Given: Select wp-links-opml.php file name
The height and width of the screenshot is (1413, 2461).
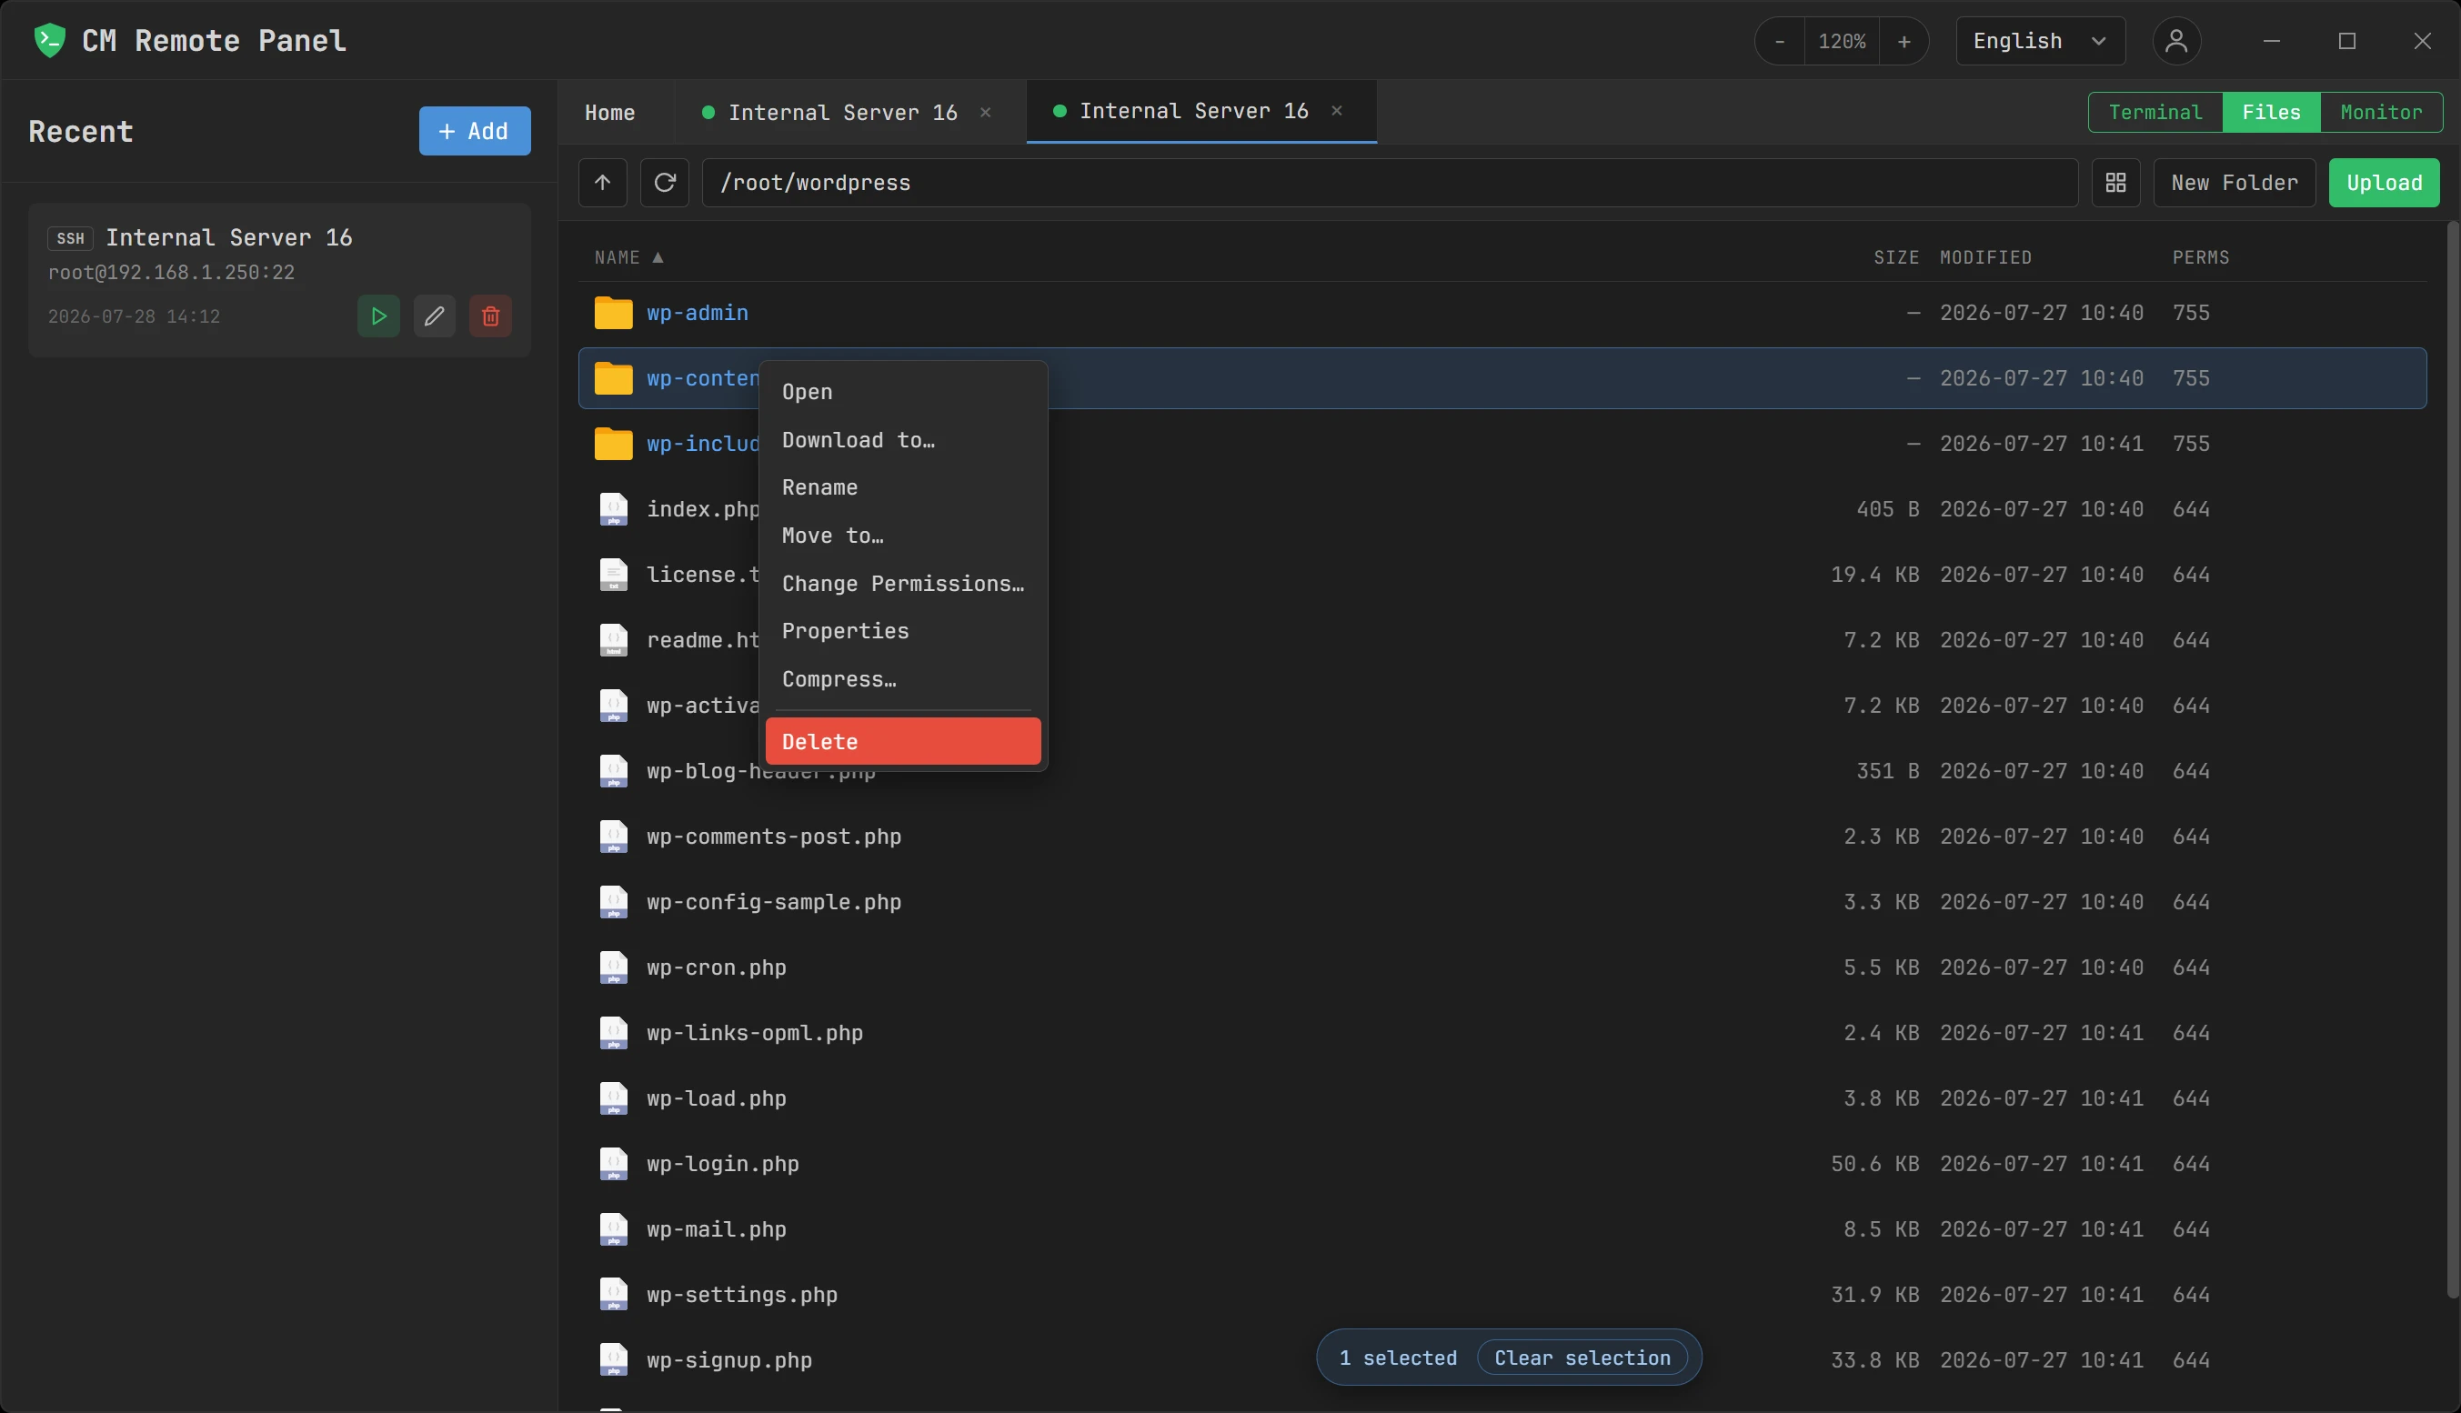Looking at the screenshot, I should click(754, 1033).
